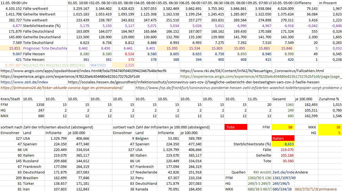Select the 'Kreis/Stadt' header cell

[x=10, y=99]
